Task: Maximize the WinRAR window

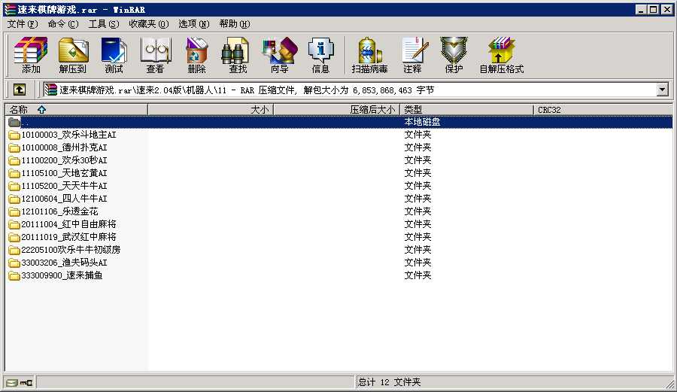Action: tap(654, 10)
